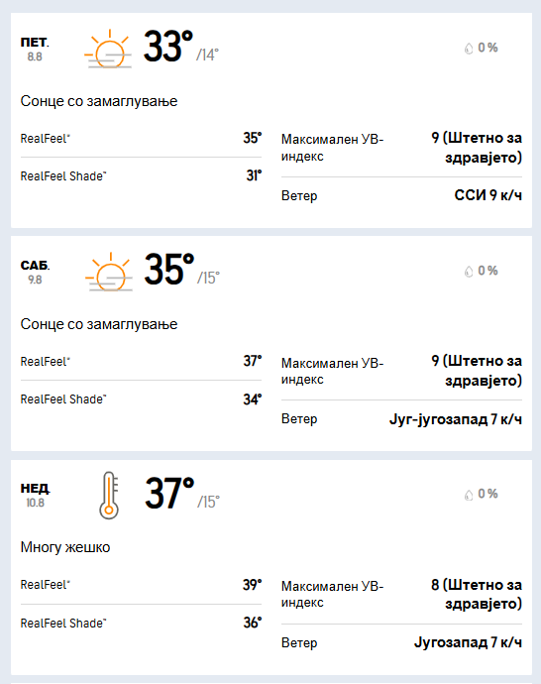
Task: Click the thermometer icon for Sunday 10.8
Action: (x=109, y=495)
